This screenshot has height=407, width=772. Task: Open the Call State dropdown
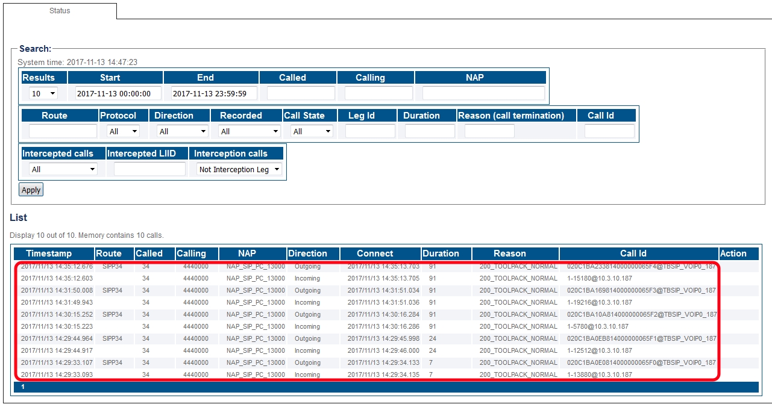[311, 131]
